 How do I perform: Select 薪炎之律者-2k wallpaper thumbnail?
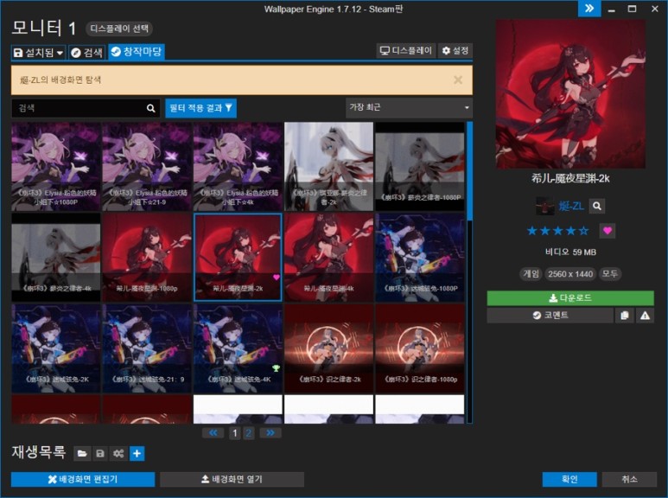[x=328, y=167]
